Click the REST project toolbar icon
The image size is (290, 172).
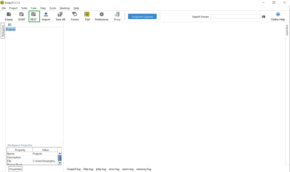coord(34,16)
